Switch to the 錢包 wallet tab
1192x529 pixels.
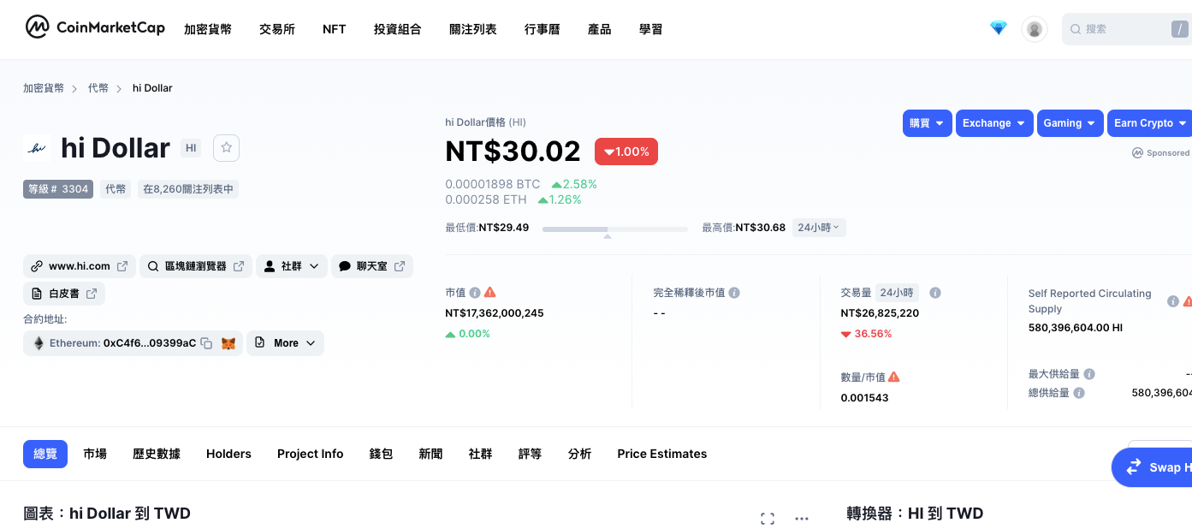381,454
